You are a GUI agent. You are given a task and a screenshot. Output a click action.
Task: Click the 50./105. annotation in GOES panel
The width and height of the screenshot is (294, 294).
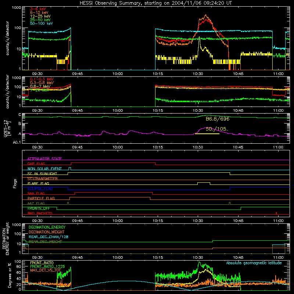pyautogui.click(x=217, y=129)
